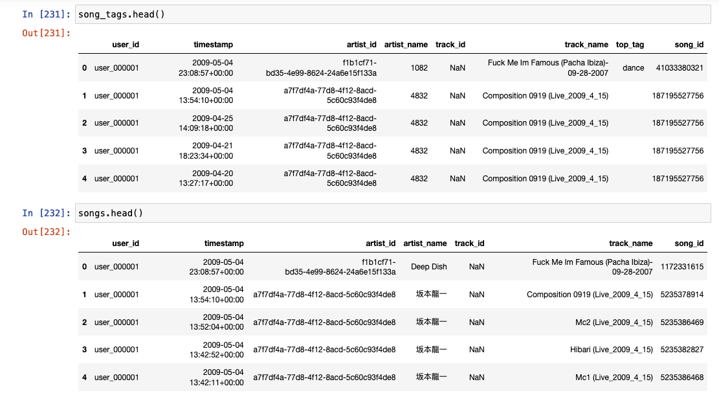Click row index 2 in the songs table
Viewport: 719px width, 395px height.
84,322
